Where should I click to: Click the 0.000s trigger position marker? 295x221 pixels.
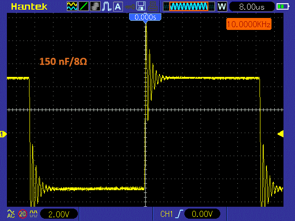pos(145,17)
